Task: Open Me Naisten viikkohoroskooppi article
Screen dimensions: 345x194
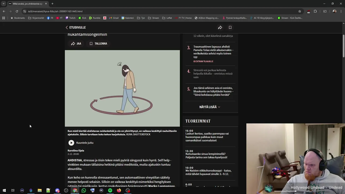Action: point(208,172)
